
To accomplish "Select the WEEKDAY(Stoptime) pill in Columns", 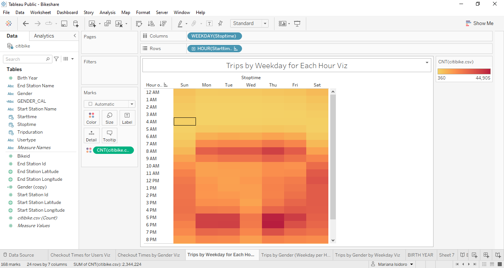I will click(x=214, y=36).
